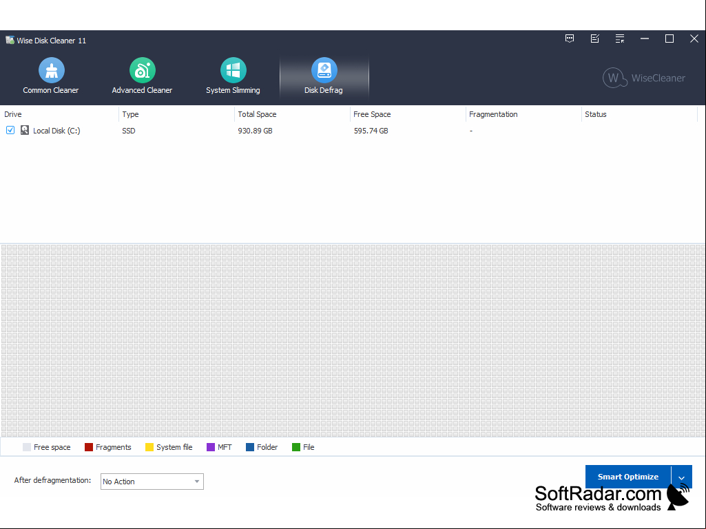
Task: Sort by the Type column header
Action: [176, 114]
